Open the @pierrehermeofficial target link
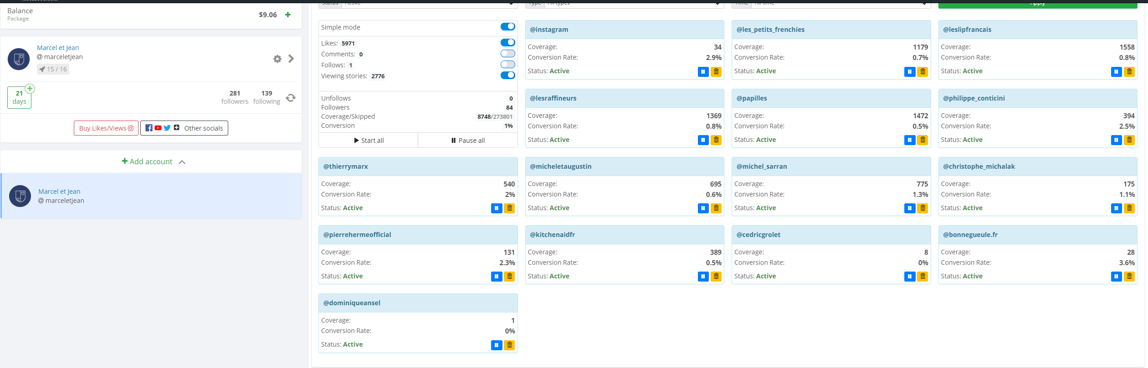 pos(357,235)
